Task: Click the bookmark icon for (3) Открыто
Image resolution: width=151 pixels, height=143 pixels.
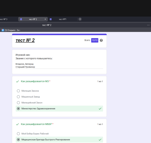Action: point(3,30)
